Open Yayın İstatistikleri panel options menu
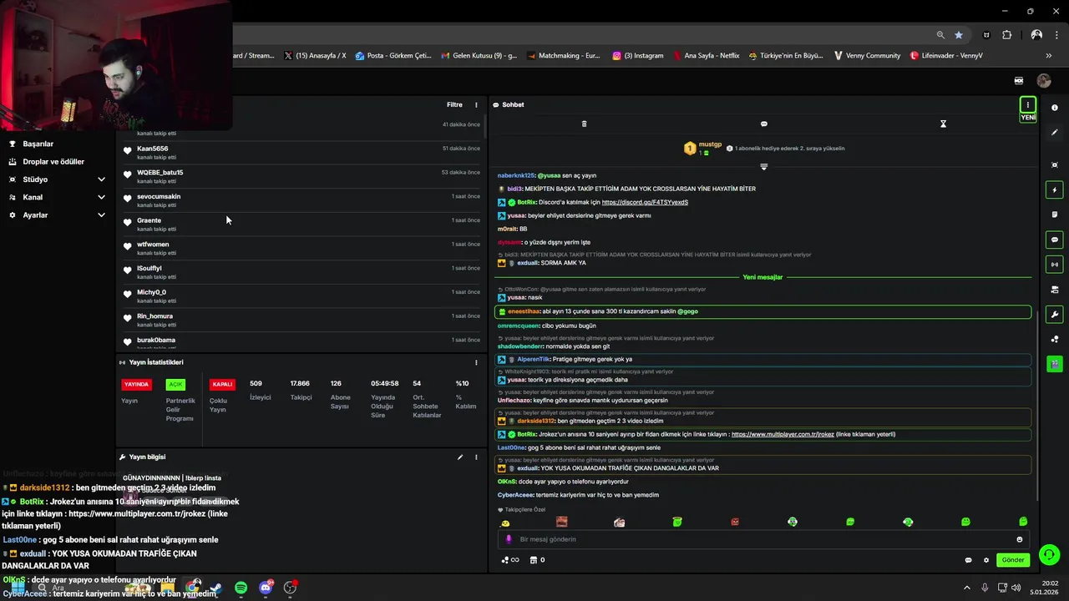The image size is (1069, 601). click(x=476, y=362)
